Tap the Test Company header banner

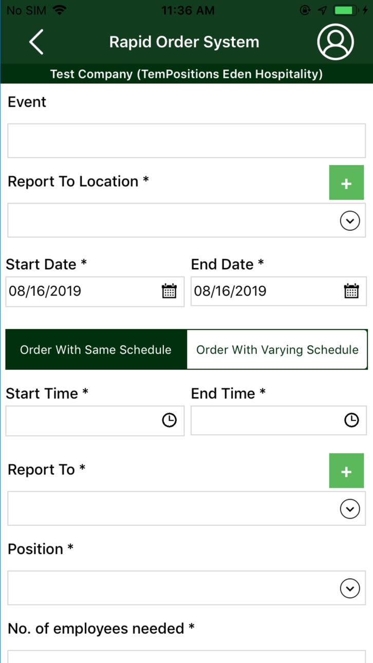[186, 74]
